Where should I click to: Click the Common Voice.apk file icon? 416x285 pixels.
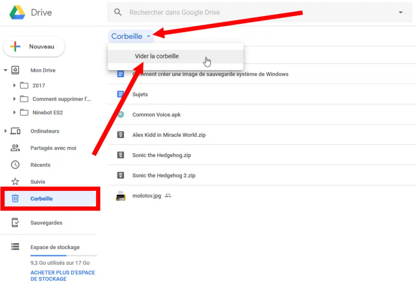121,115
